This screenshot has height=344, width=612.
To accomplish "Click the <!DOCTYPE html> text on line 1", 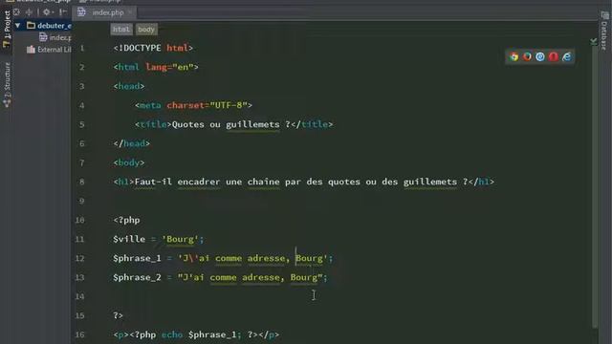I will click(x=153, y=48).
